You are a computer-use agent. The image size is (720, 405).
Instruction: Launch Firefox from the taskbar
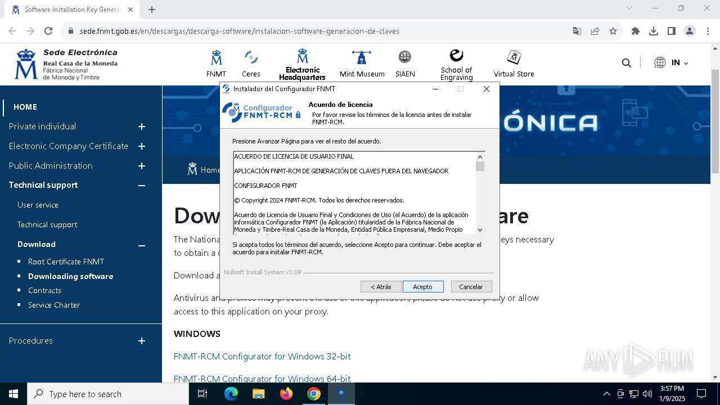tap(286, 394)
